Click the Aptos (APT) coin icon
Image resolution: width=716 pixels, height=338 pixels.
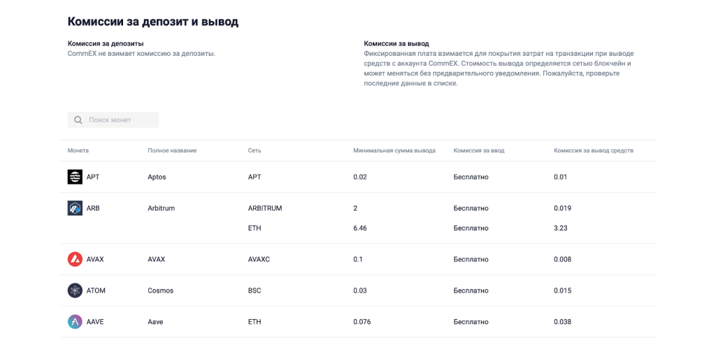75,177
